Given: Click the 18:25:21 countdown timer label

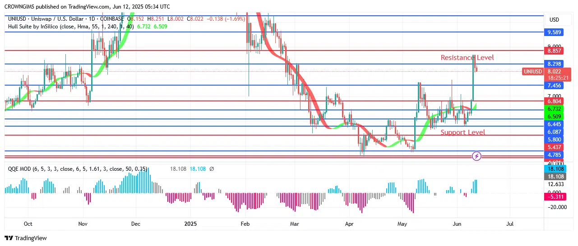Looking at the screenshot, I should coord(558,78).
